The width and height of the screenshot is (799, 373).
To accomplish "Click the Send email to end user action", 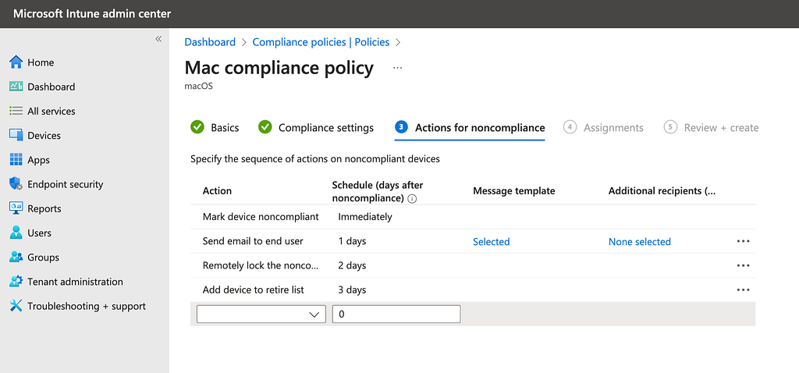I will [x=253, y=241].
